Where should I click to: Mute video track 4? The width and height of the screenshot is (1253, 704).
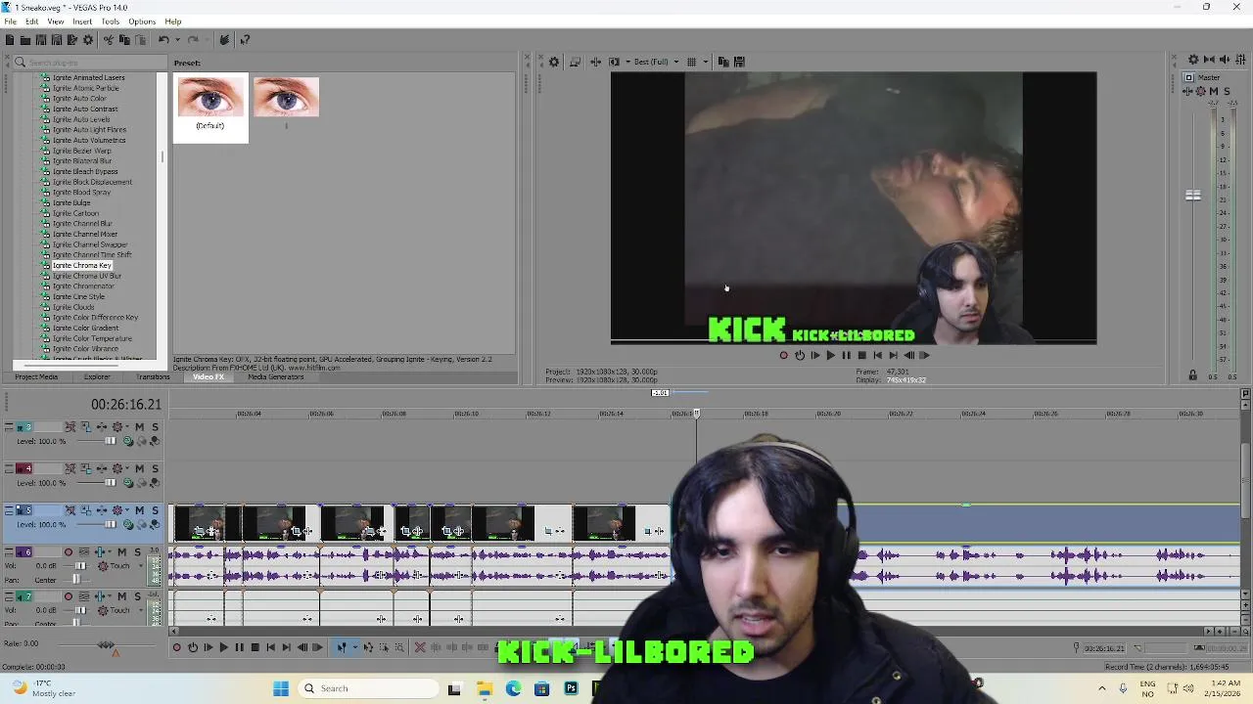pos(139,469)
